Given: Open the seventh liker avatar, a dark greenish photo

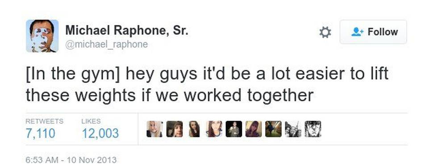Looking at the screenshot, I should (x=273, y=129).
